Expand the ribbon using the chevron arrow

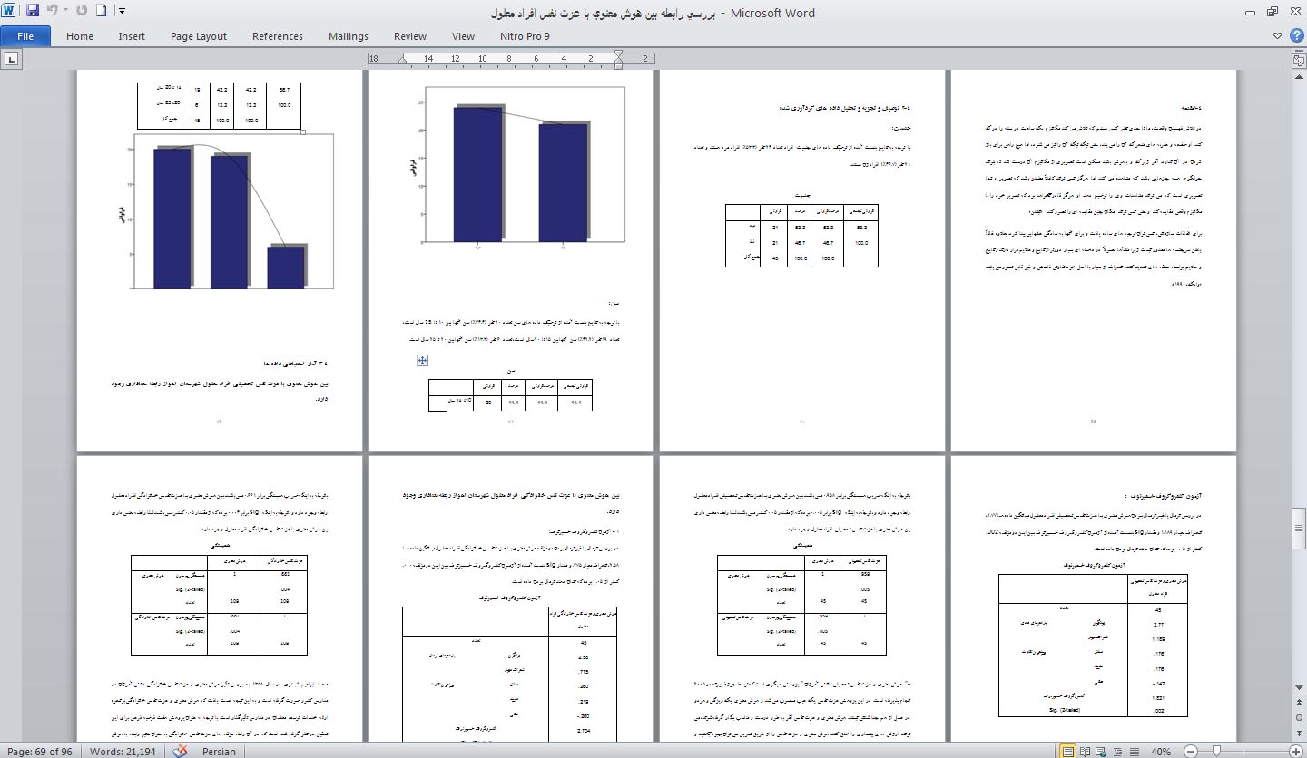1278,36
